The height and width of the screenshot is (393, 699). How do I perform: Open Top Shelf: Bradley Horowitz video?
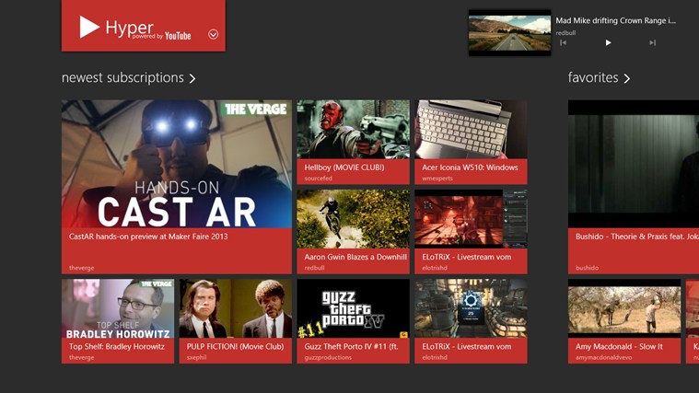pos(118,321)
